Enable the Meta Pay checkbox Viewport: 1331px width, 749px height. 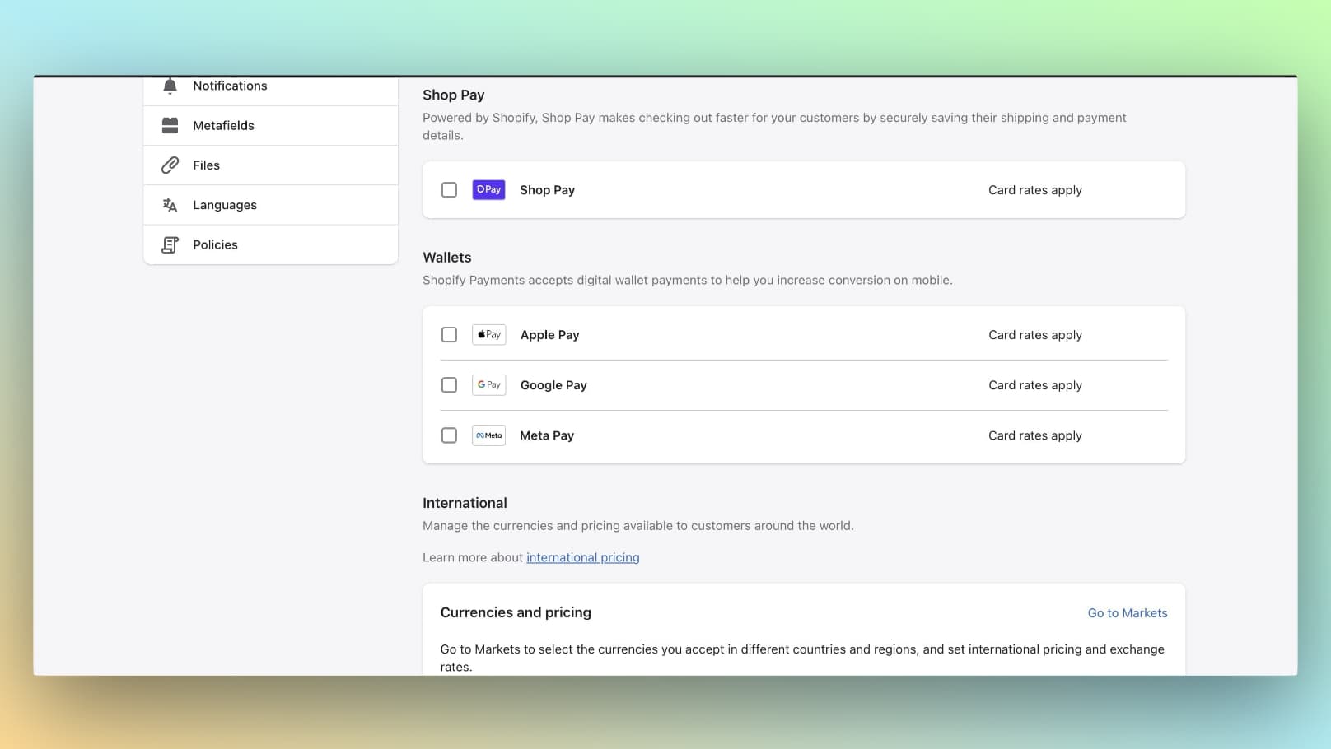[449, 435]
